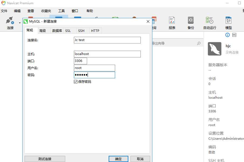The width and height of the screenshot is (244, 162).
Task: Click the username field containing root
Action: click(94, 68)
